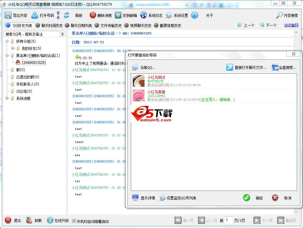Select the 讨论组(0) tree item
This screenshot has height=228, width=303.
pos(24,91)
